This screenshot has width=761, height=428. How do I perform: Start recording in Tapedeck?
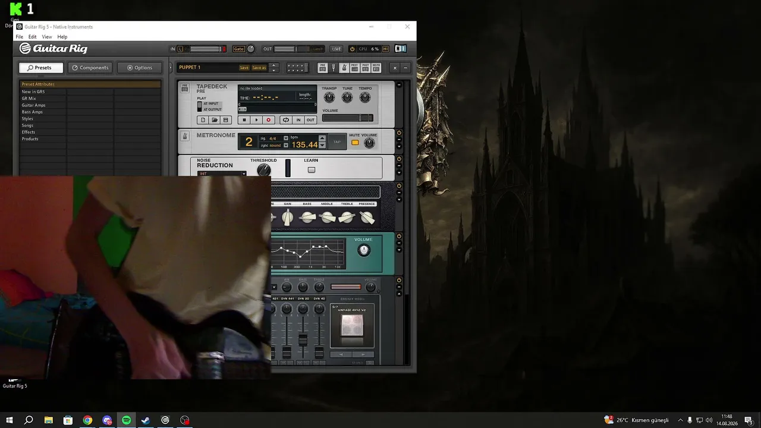pos(268,120)
